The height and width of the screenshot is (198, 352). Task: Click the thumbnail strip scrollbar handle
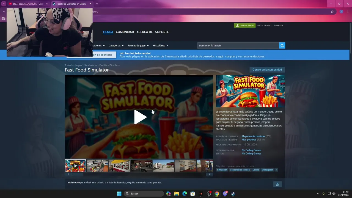point(78,174)
